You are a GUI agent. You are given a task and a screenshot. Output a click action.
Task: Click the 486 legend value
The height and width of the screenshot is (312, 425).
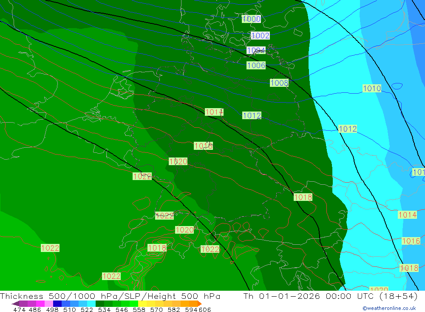tap(35, 310)
